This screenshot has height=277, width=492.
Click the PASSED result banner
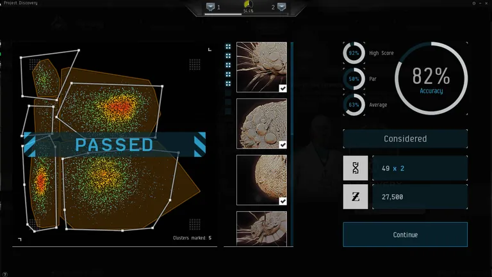pos(115,145)
